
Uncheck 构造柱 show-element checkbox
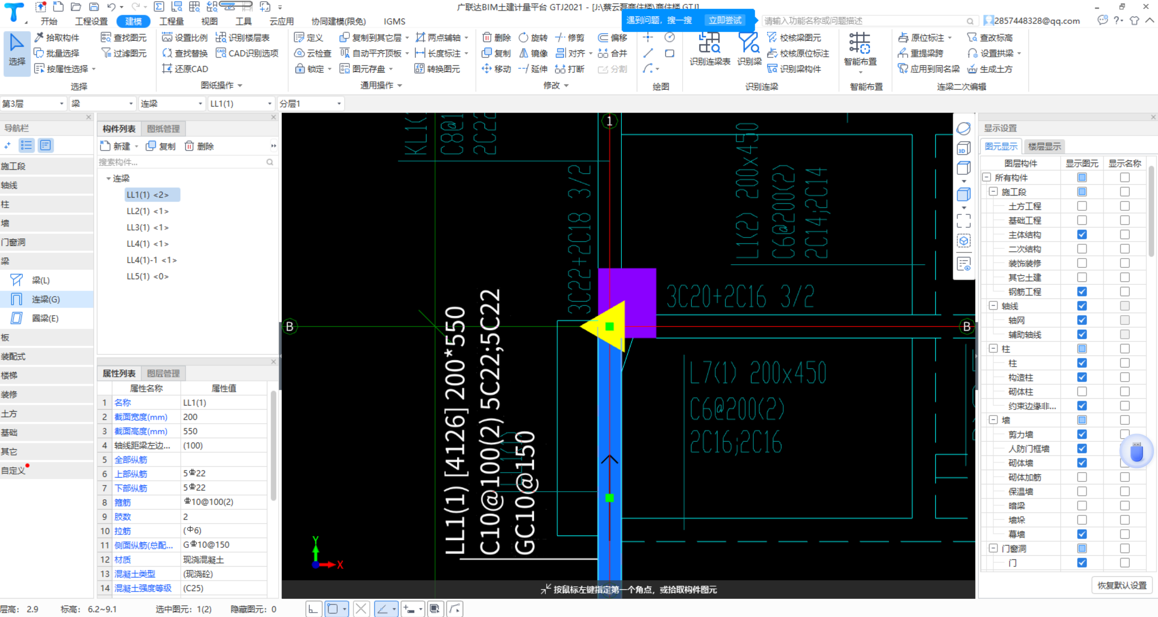pyautogui.click(x=1082, y=377)
